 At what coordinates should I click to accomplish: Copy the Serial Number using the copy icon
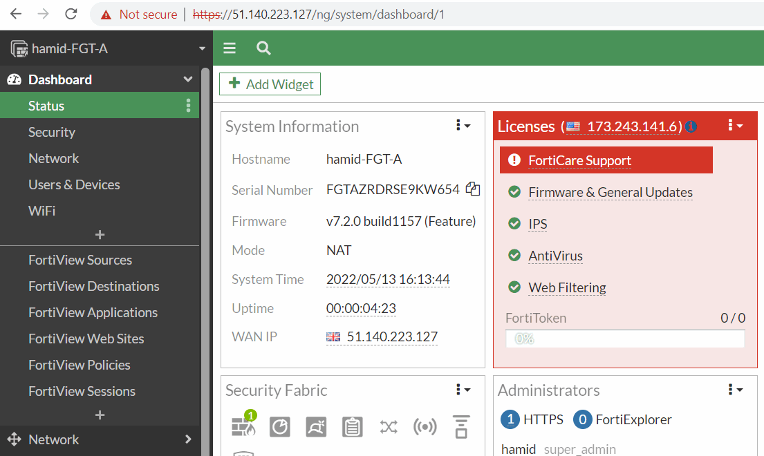pyautogui.click(x=473, y=189)
